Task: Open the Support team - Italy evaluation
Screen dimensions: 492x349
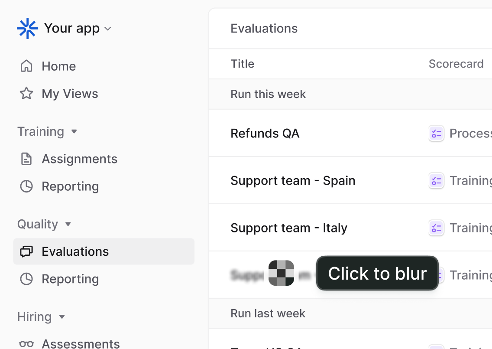Action: (288, 228)
